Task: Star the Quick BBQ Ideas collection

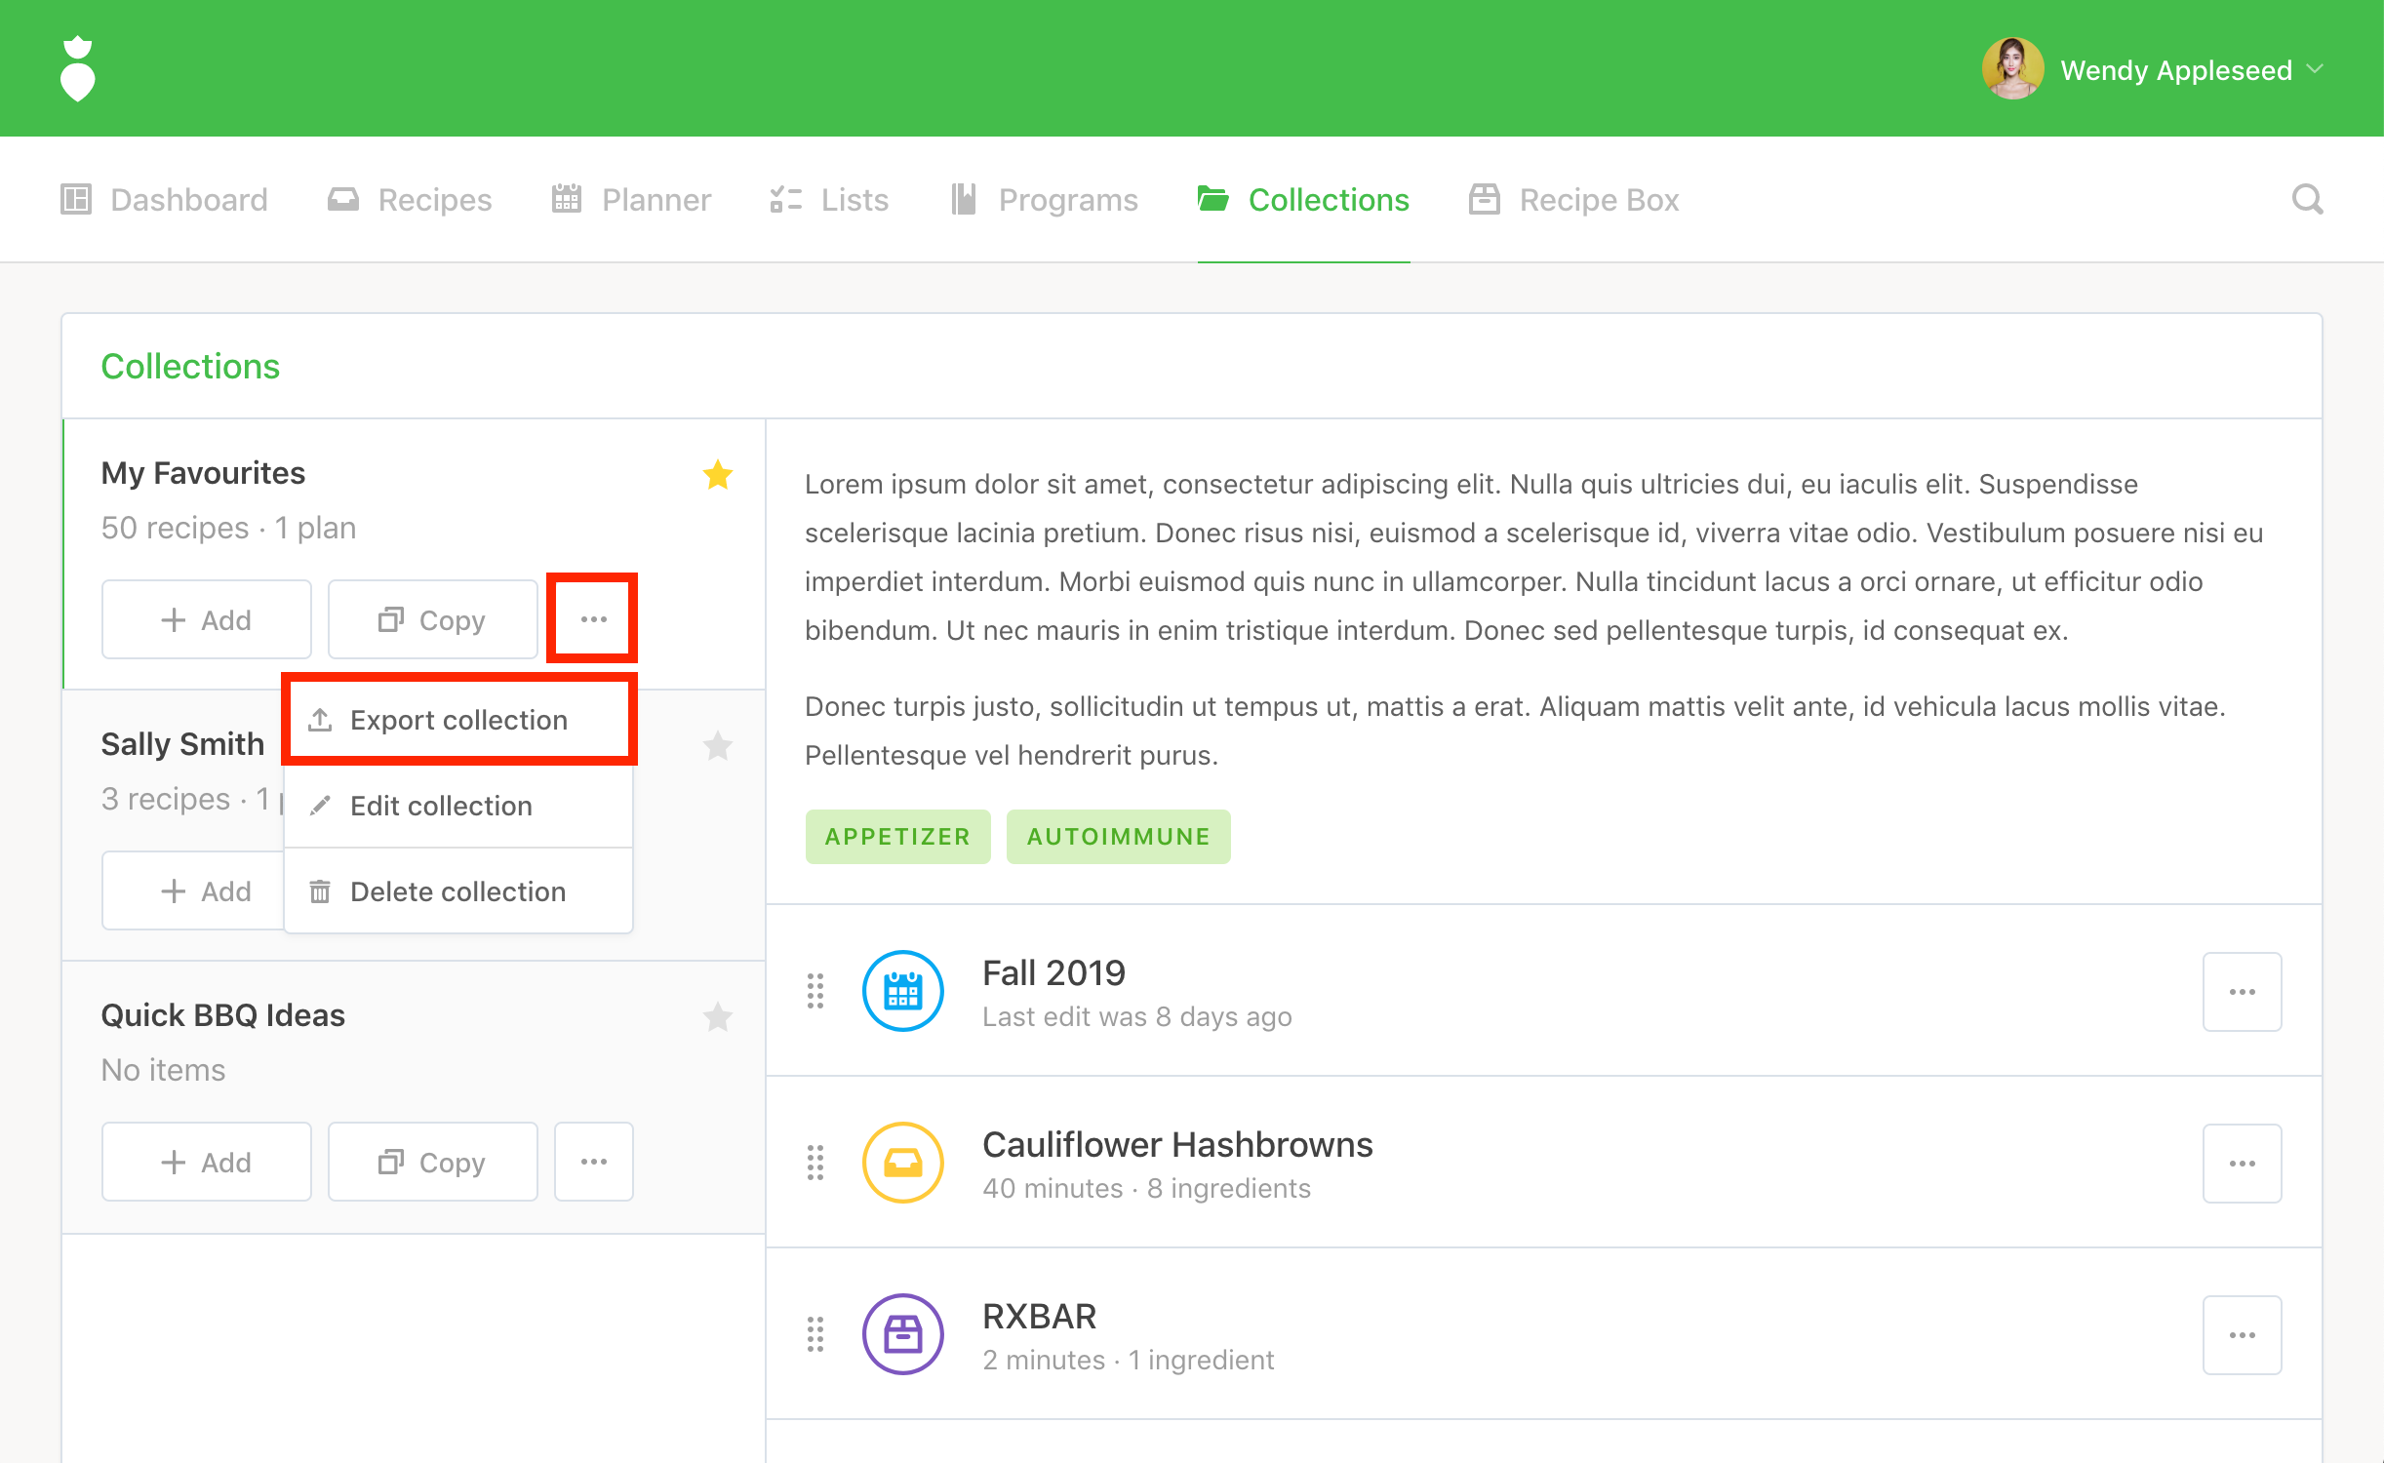Action: [x=718, y=1017]
